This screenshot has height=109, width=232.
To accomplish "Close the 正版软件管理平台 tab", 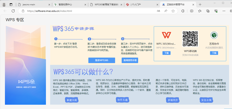I will [x=193, y=5].
